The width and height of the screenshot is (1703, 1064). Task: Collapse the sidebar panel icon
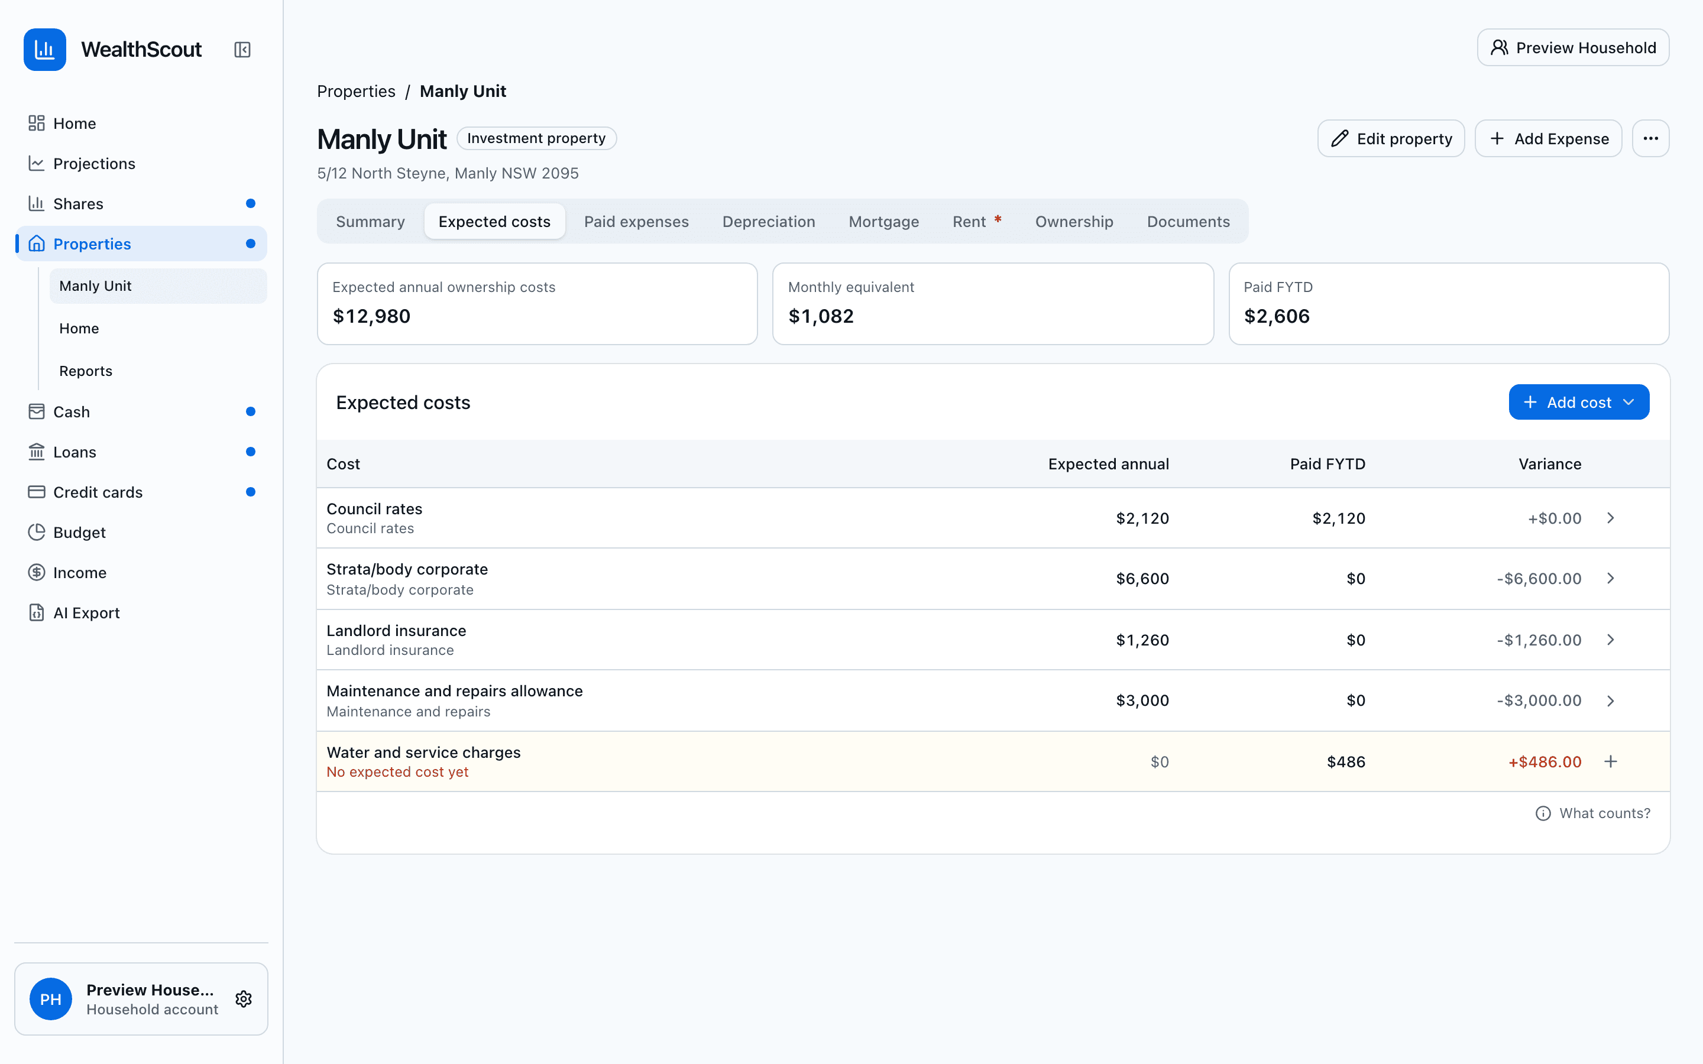[242, 49]
